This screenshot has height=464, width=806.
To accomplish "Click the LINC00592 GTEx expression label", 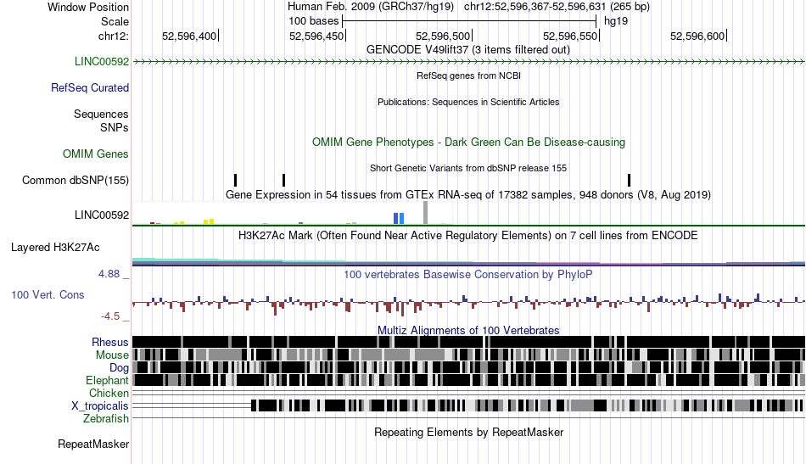I will [102, 215].
